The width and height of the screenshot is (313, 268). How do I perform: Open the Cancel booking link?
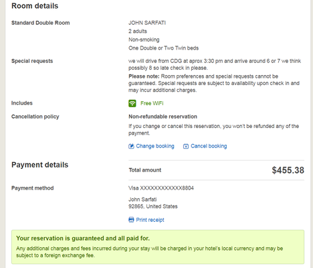click(x=209, y=146)
